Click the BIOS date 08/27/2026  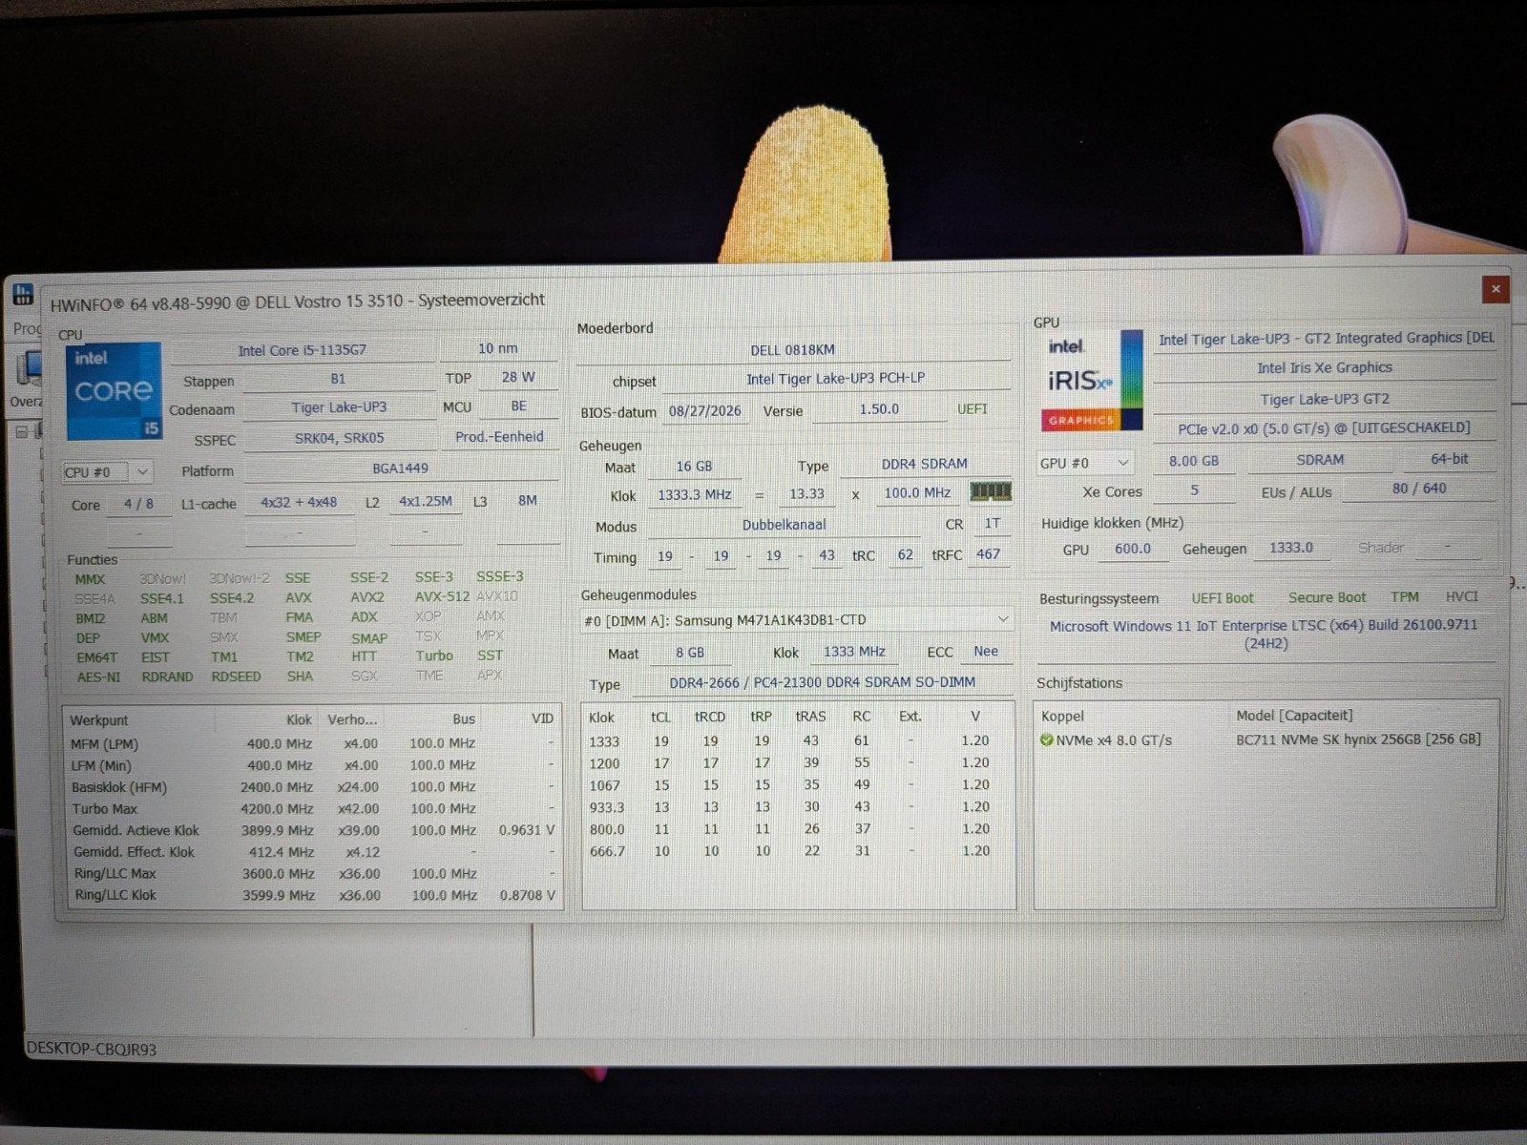[704, 411]
